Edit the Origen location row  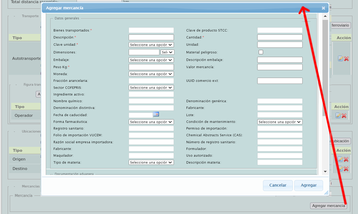coord(340,159)
